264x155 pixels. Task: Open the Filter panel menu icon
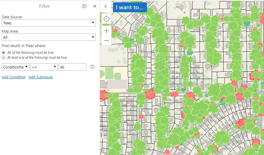pyautogui.click(x=84, y=6)
